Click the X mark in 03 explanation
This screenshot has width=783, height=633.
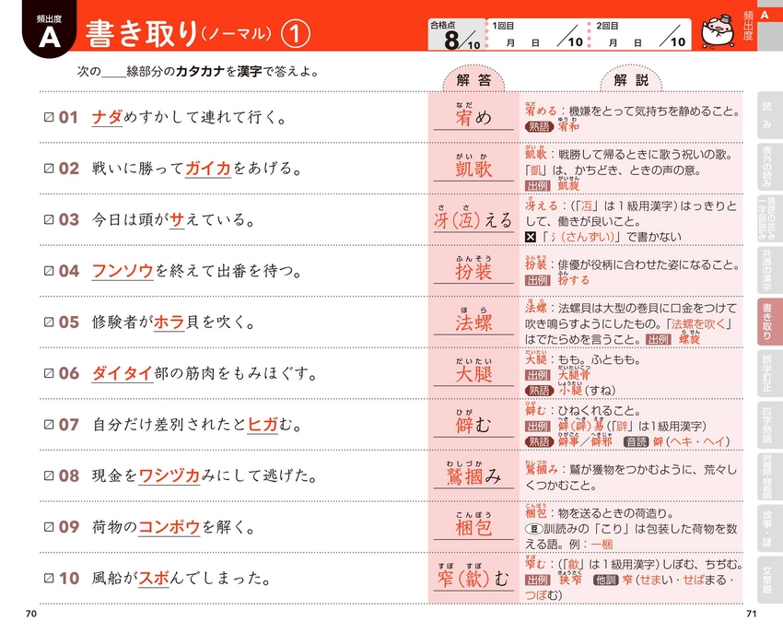coord(531,237)
